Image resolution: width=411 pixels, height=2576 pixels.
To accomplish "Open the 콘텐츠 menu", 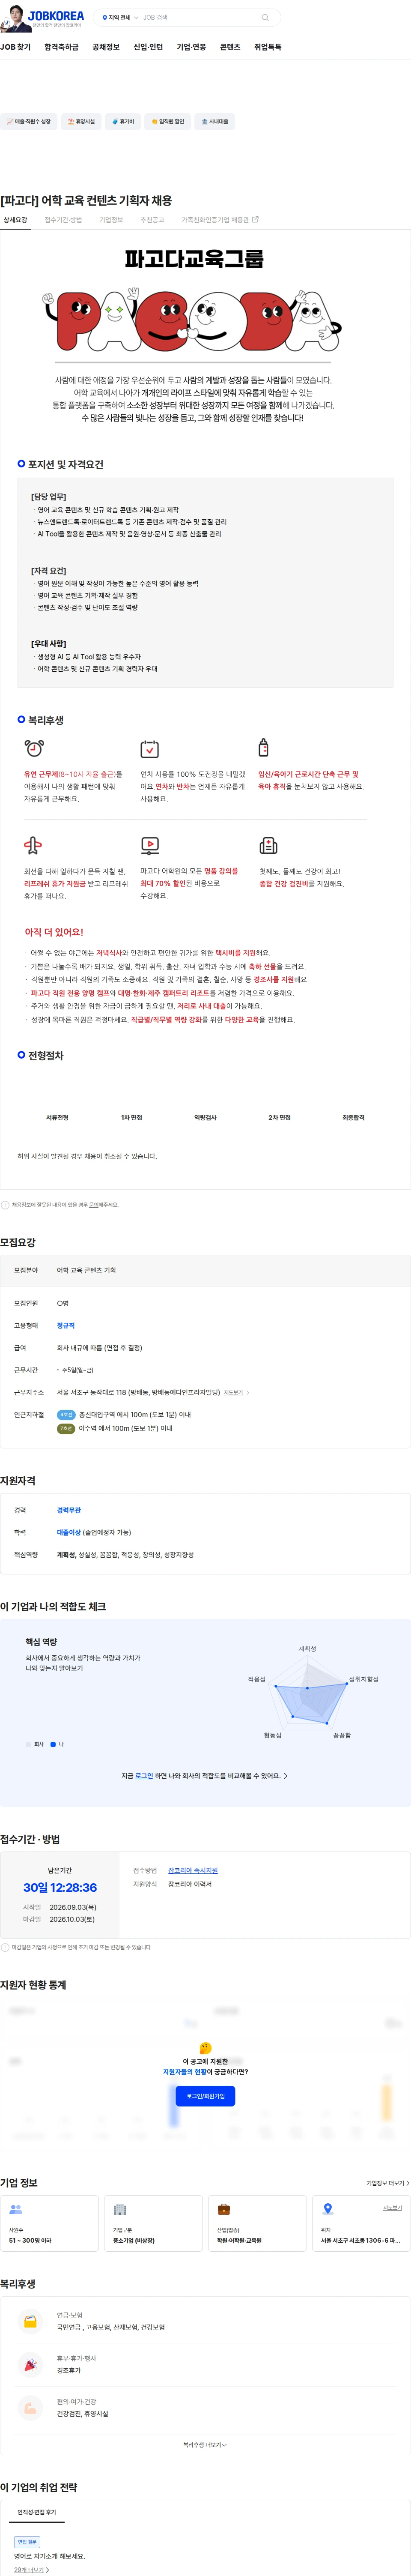I will 230,47.
